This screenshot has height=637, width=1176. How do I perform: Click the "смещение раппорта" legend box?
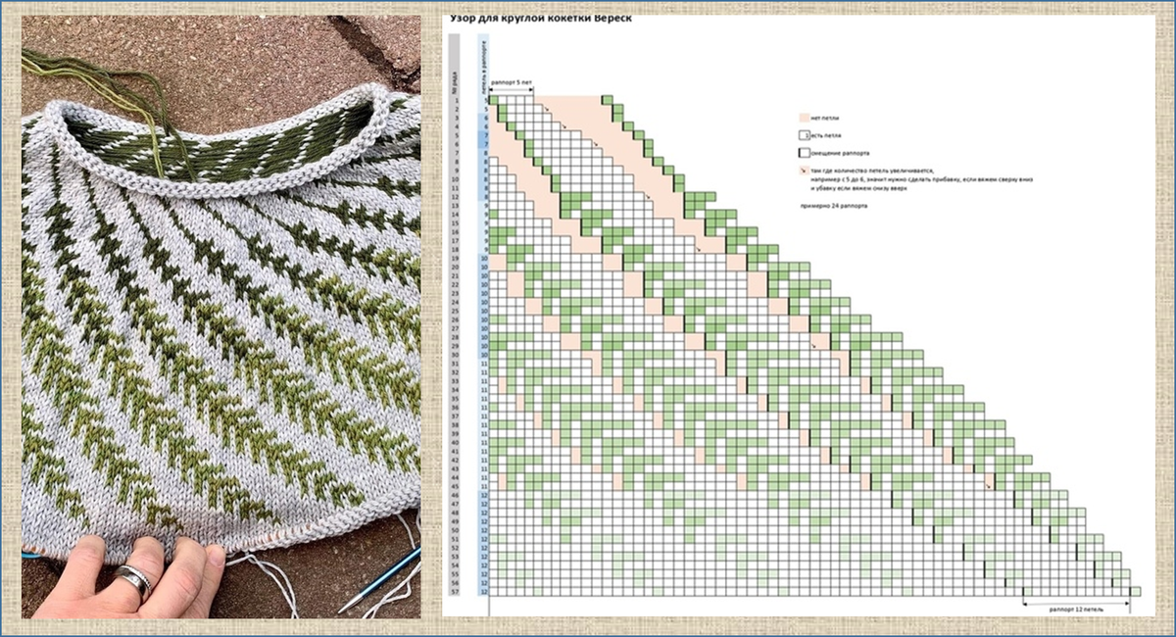(x=804, y=153)
